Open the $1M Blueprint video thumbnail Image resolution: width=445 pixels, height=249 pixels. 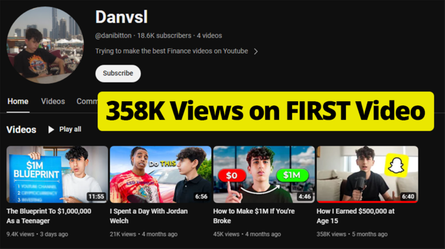58,174
